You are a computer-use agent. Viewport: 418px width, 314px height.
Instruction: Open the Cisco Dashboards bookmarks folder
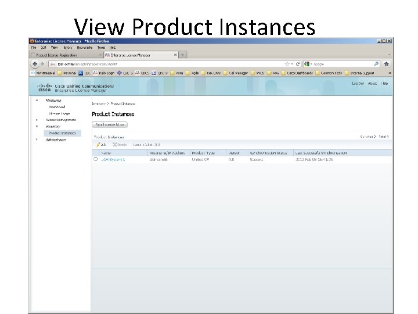[x=297, y=73]
